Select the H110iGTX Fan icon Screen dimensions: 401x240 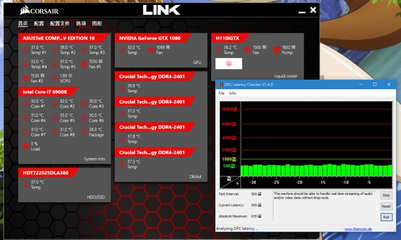[x=247, y=50]
